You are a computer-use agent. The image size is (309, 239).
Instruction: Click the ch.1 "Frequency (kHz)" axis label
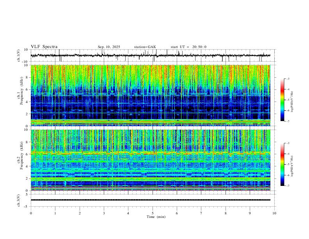pyautogui.click(x=22, y=91)
